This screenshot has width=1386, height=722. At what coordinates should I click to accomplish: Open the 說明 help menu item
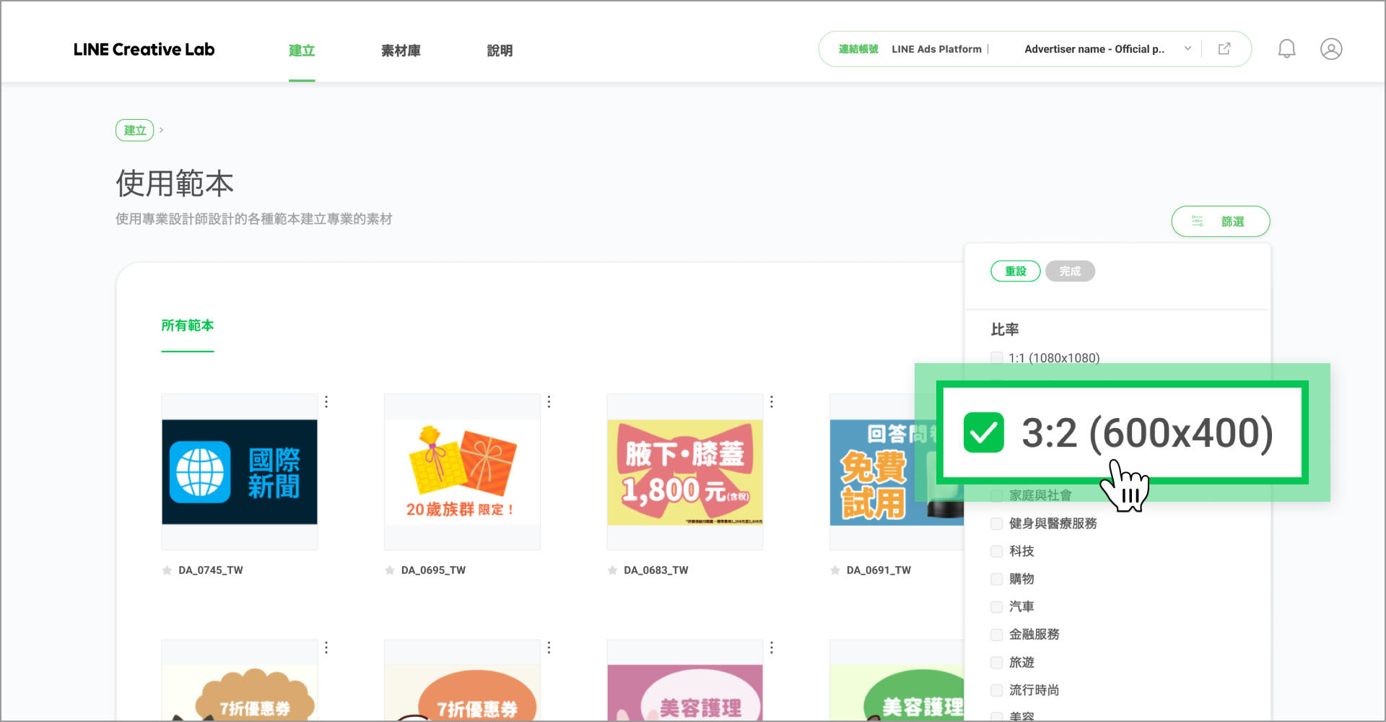pos(500,51)
